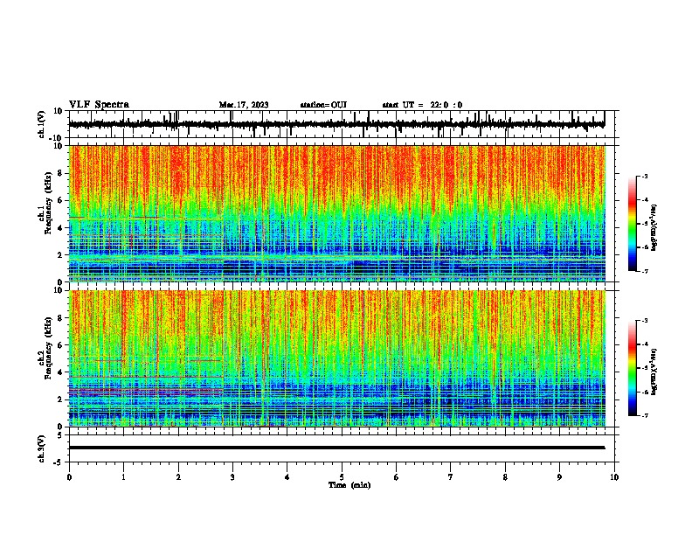692x535 pixels.
Task: Click the ch.1 "Frequency (kHz)" axis label
Action: (48, 203)
